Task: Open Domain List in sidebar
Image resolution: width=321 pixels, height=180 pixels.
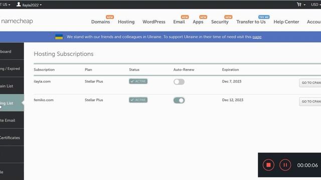Action: 12,86
